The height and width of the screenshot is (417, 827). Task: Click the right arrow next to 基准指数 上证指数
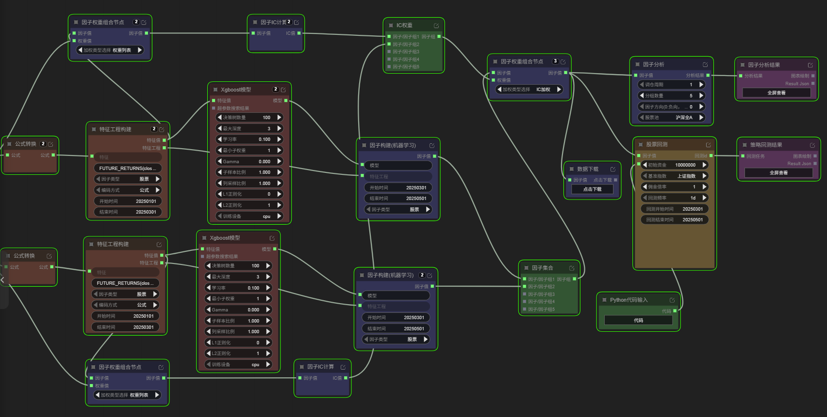coord(704,176)
